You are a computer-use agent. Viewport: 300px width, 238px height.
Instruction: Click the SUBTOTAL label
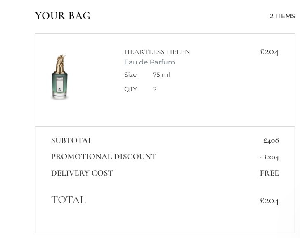coord(72,140)
